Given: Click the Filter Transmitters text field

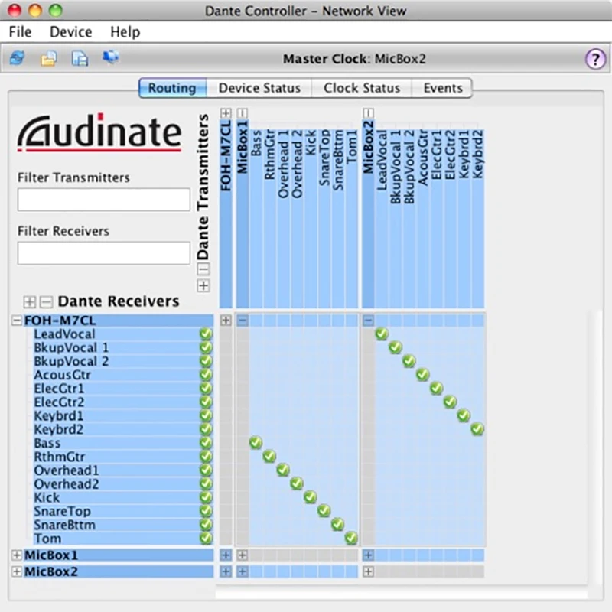Looking at the screenshot, I should click(x=104, y=200).
